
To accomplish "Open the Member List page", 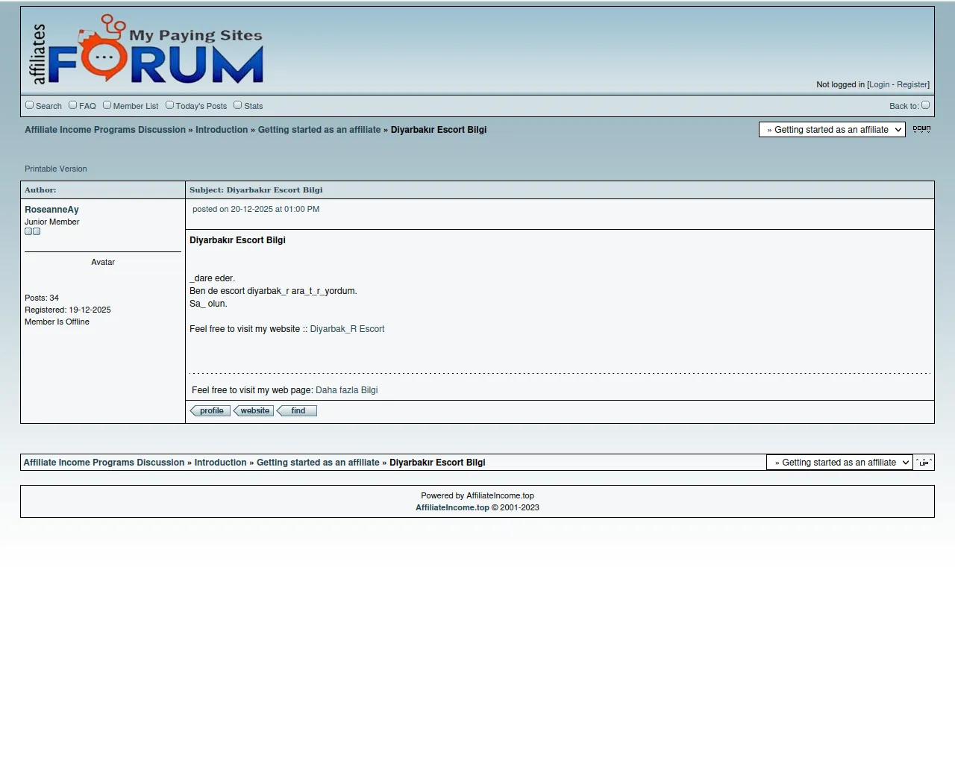I will (x=135, y=106).
